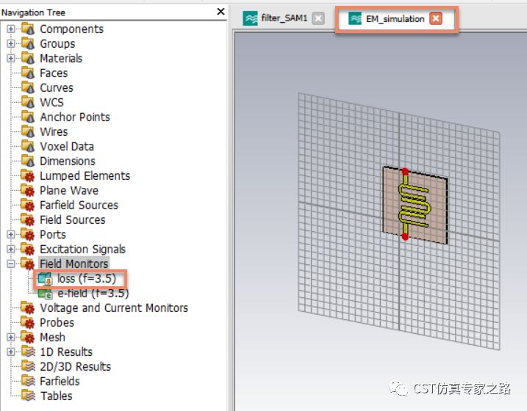Image resolution: width=527 pixels, height=411 pixels.
Task: Click the Tables results folder icon
Action: tap(28, 396)
